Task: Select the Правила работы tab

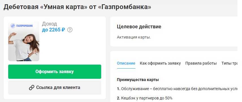Action: pyautogui.click(x=201, y=63)
